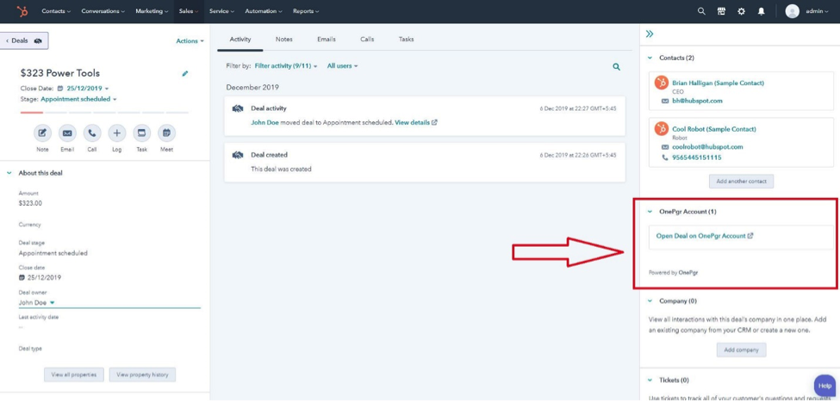
Task: Click Add another contact button
Action: (742, 182)
